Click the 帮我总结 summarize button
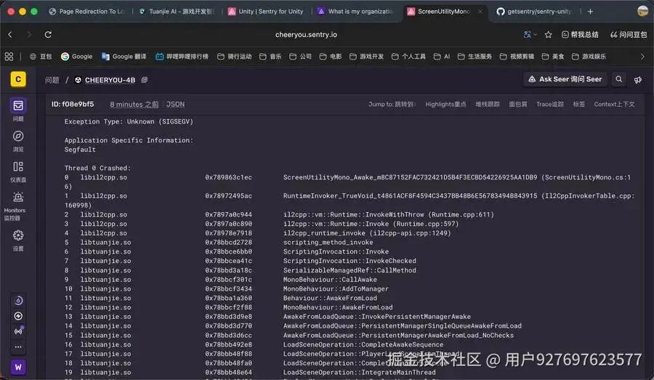 coord(580,35)
